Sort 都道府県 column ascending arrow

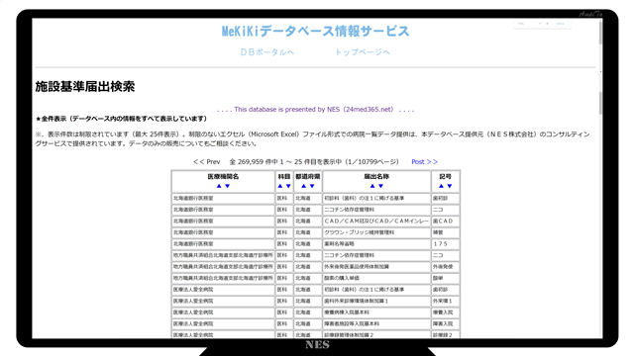click(x=304, y=186)
